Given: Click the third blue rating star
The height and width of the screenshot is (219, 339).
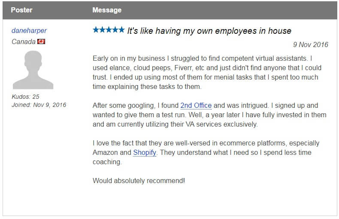Looking at the screenshot, I should pyautogui.click(x=109, y=30).
